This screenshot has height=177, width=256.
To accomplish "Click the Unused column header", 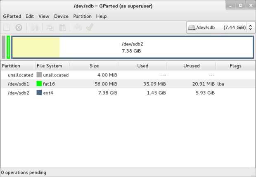I will 191,66.
